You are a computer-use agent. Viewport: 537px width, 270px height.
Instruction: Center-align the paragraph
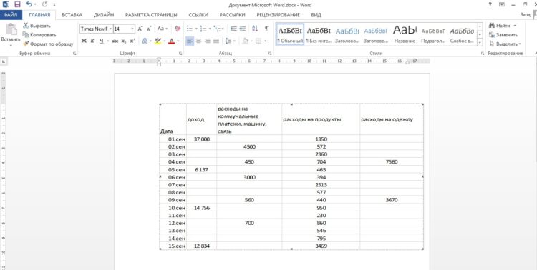click(x=198, y=41)
